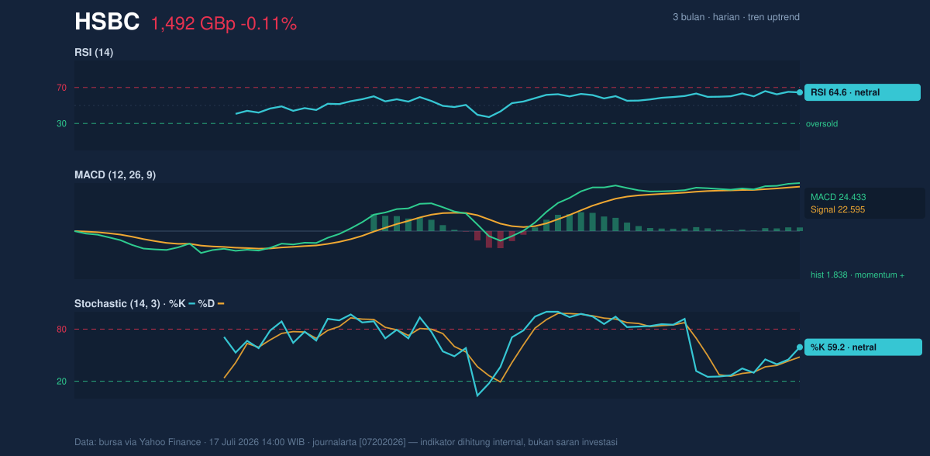Click the Stochastic 80 axis label

pos(61,330)
